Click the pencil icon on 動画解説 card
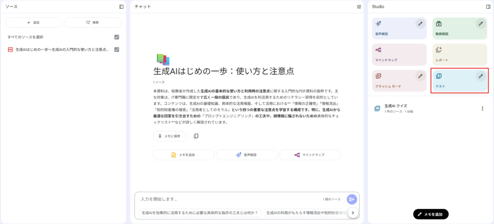Viewport: 494px width, 224px height. 480,24
